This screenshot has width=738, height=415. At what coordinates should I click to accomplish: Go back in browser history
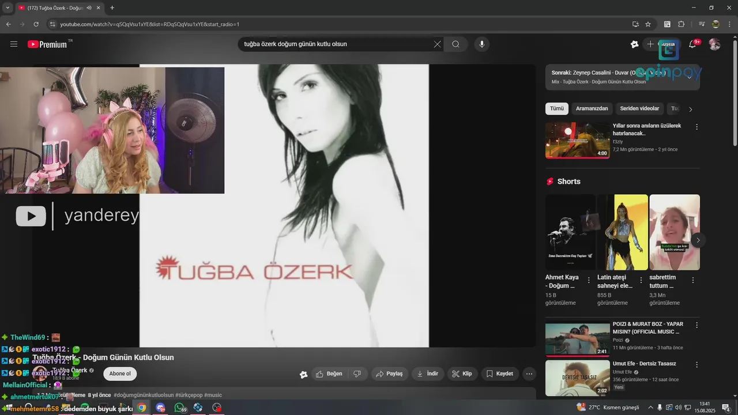coord(8,24)
